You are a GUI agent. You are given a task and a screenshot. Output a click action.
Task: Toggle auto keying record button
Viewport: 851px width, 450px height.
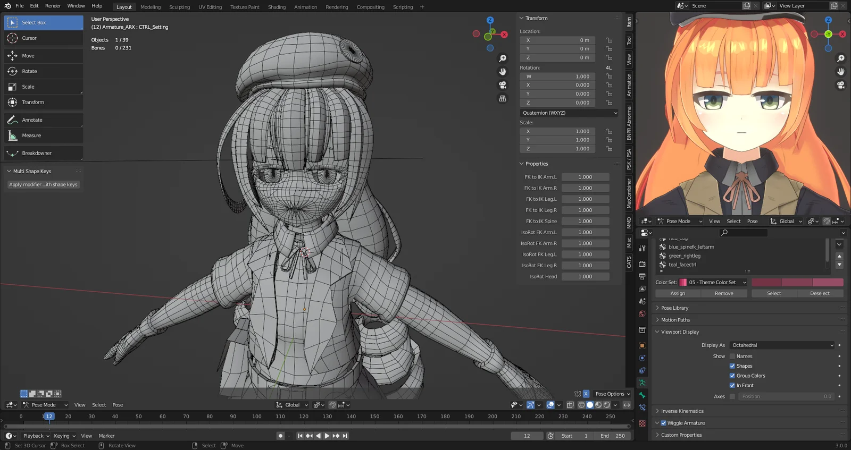click(280, 436)
